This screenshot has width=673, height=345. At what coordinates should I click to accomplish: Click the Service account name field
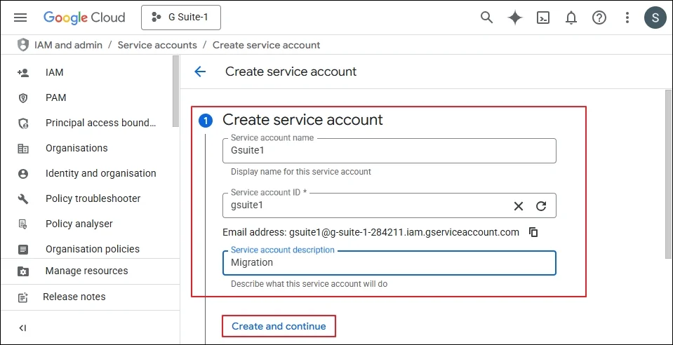pos(389,151)
